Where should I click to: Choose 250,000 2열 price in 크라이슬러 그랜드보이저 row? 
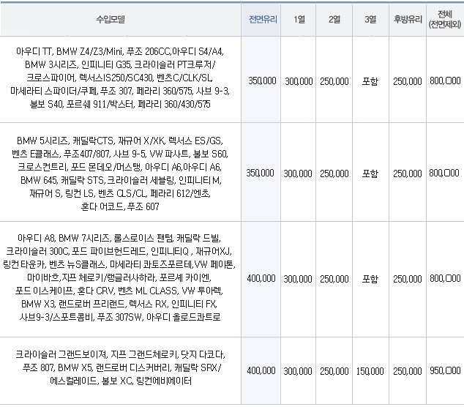[x=334, y=371]
